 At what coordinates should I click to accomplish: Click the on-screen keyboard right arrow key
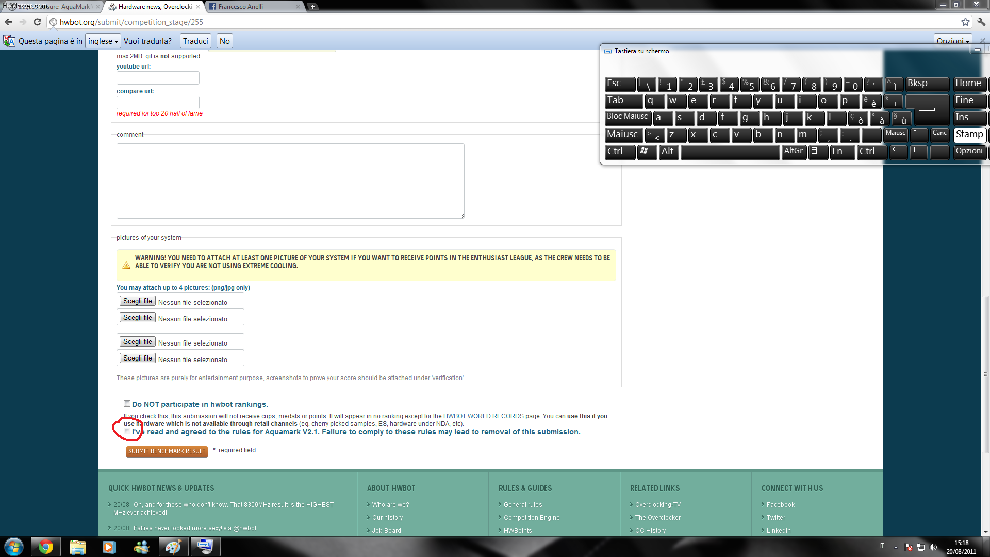point(939,152)
